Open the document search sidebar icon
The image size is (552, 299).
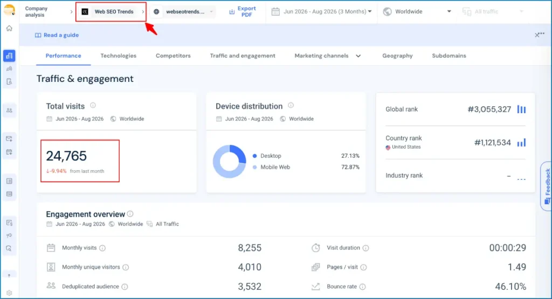pos(9,81)
